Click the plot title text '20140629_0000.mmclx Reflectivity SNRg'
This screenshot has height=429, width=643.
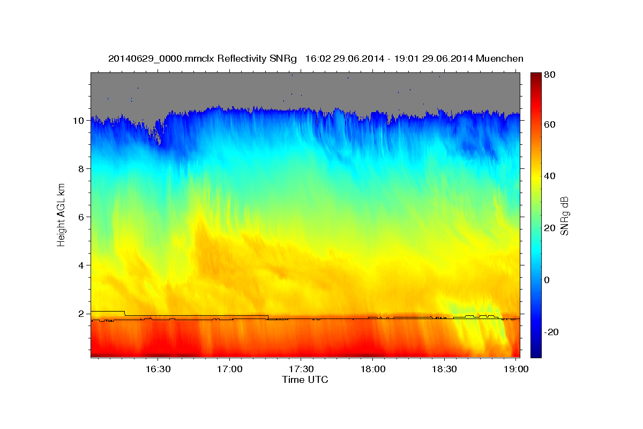click(202, 58)
